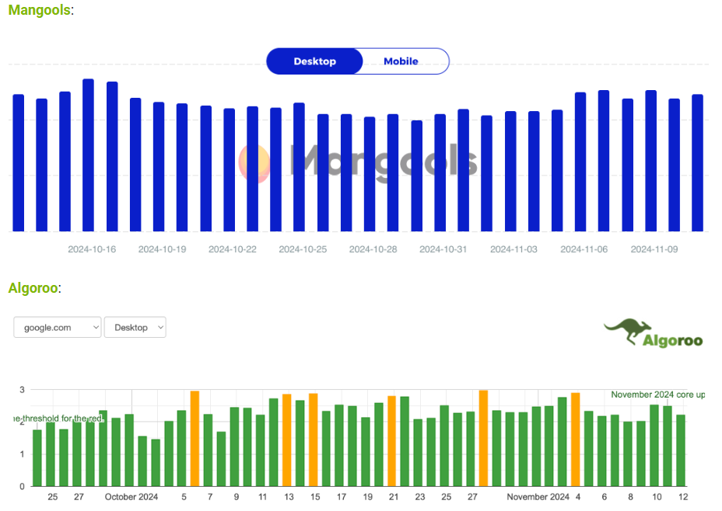Viewport: 722px width, 511px height.
Task: Click the 2024-10-19 date label
Action: pos(162,249)
